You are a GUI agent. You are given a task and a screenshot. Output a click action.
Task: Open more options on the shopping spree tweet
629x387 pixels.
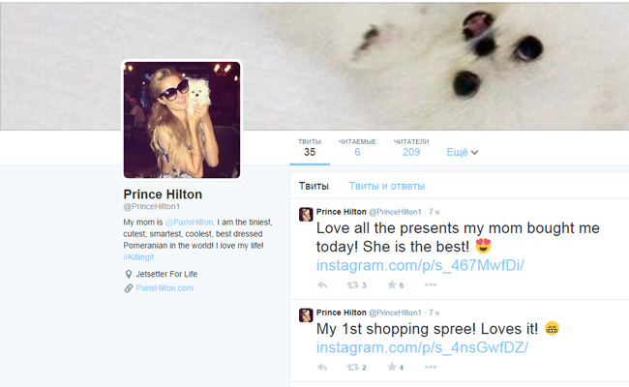(x=431, y=367)
